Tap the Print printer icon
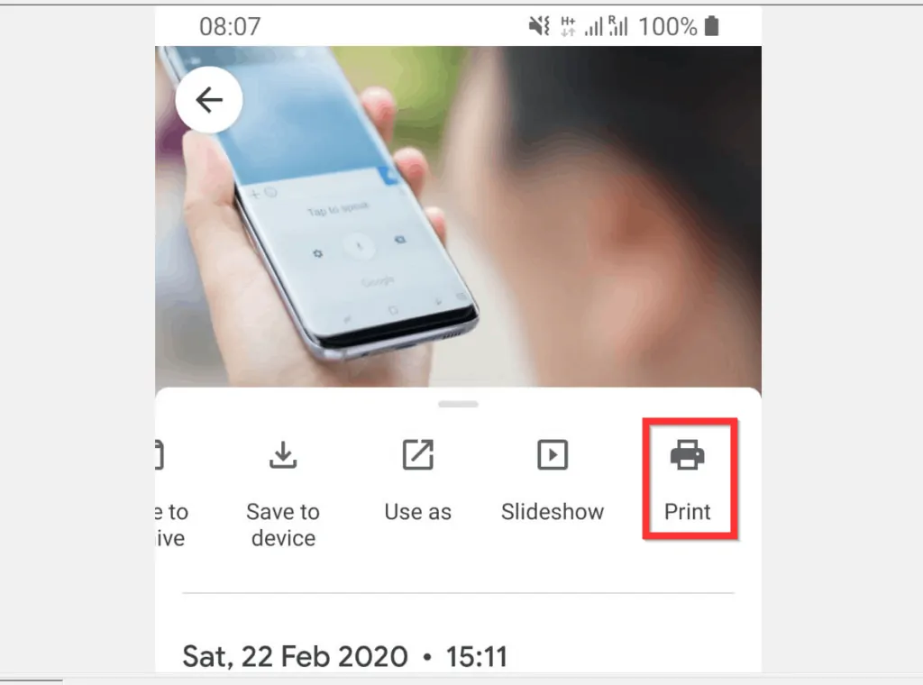The height and width of the screenshot is (685, 923). click(687, 454)
